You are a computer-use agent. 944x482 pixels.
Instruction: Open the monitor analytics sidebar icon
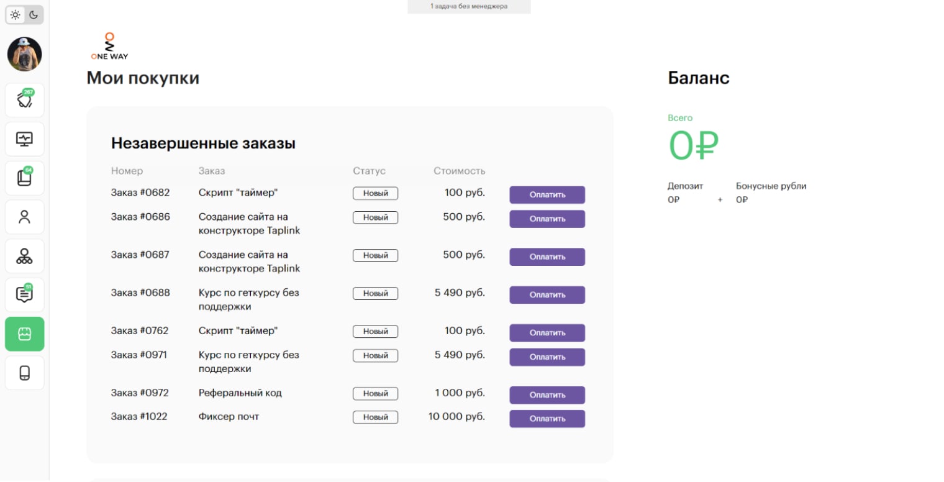point(24,139)
